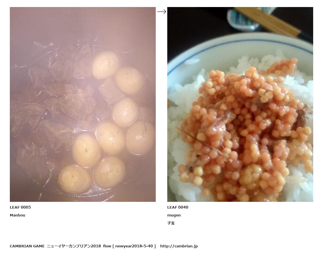Click the flow identifier newyear2018-5-40
Viewport: 323px width, 253px height.
(x=134, y=246)
